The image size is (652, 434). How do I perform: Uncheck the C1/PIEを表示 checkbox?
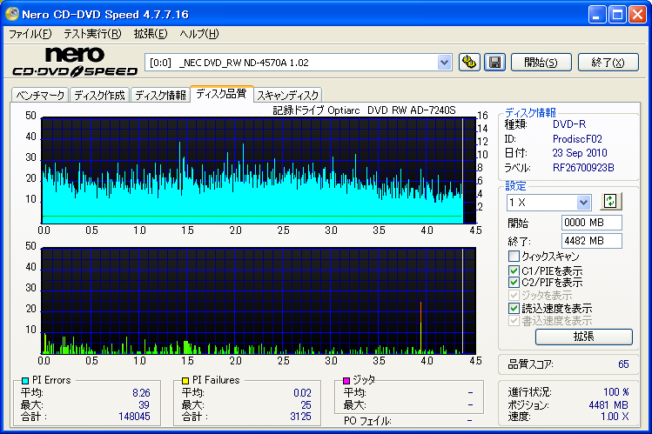[514, 270]
